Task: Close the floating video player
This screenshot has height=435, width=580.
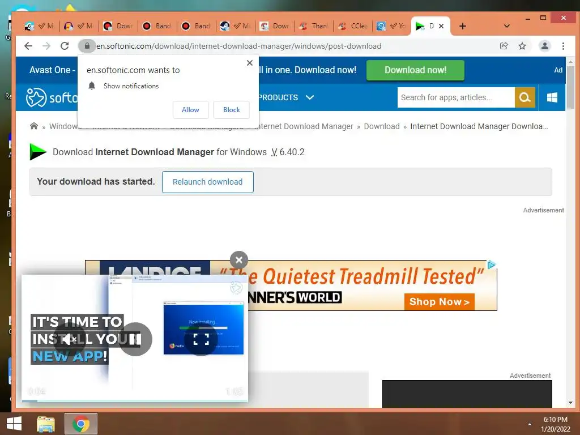Action: [x=239, y=260]
